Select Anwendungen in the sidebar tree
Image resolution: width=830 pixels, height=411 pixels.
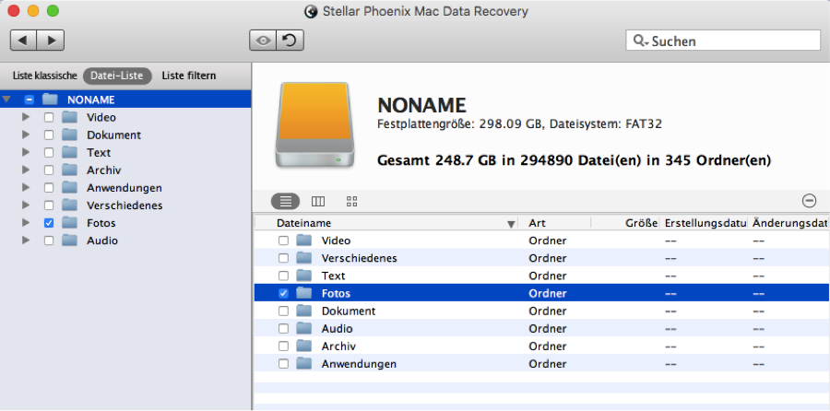tap(125, 188)
